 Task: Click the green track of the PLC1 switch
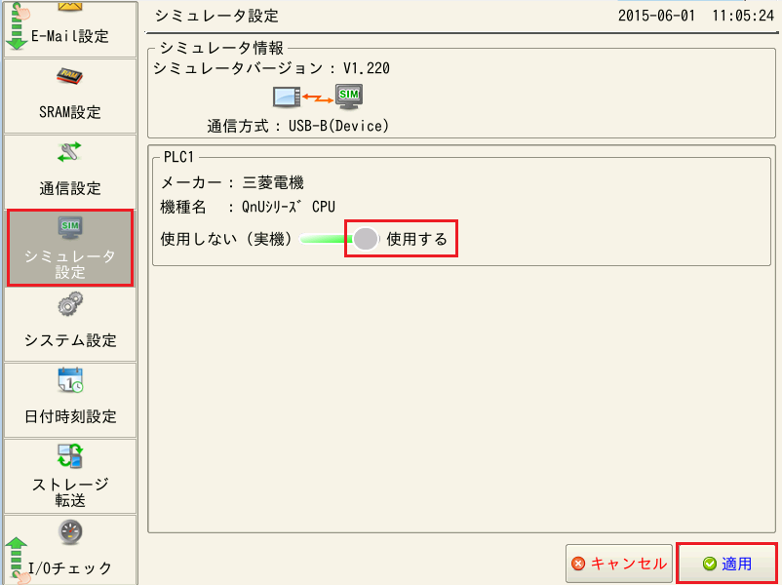point(324,239)
